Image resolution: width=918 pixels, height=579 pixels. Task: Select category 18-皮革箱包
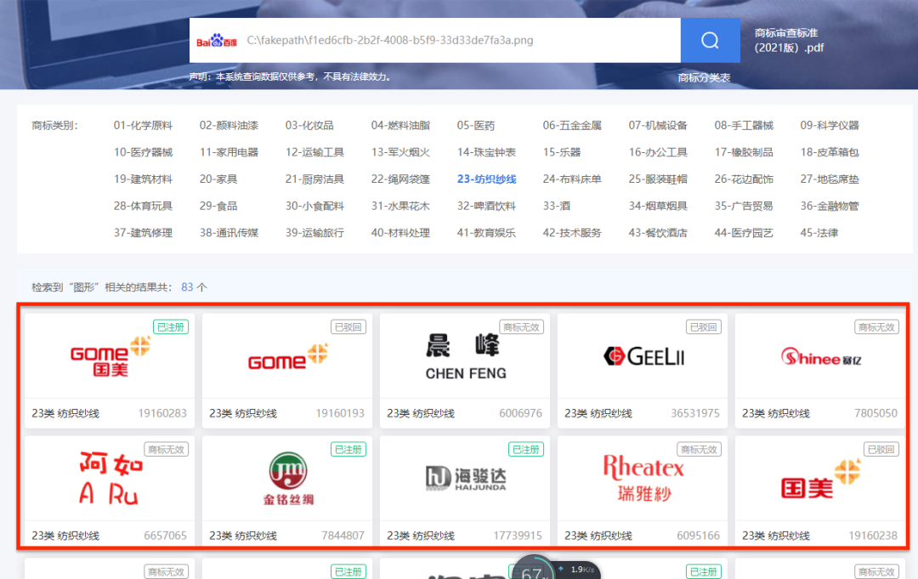[830, 152]
